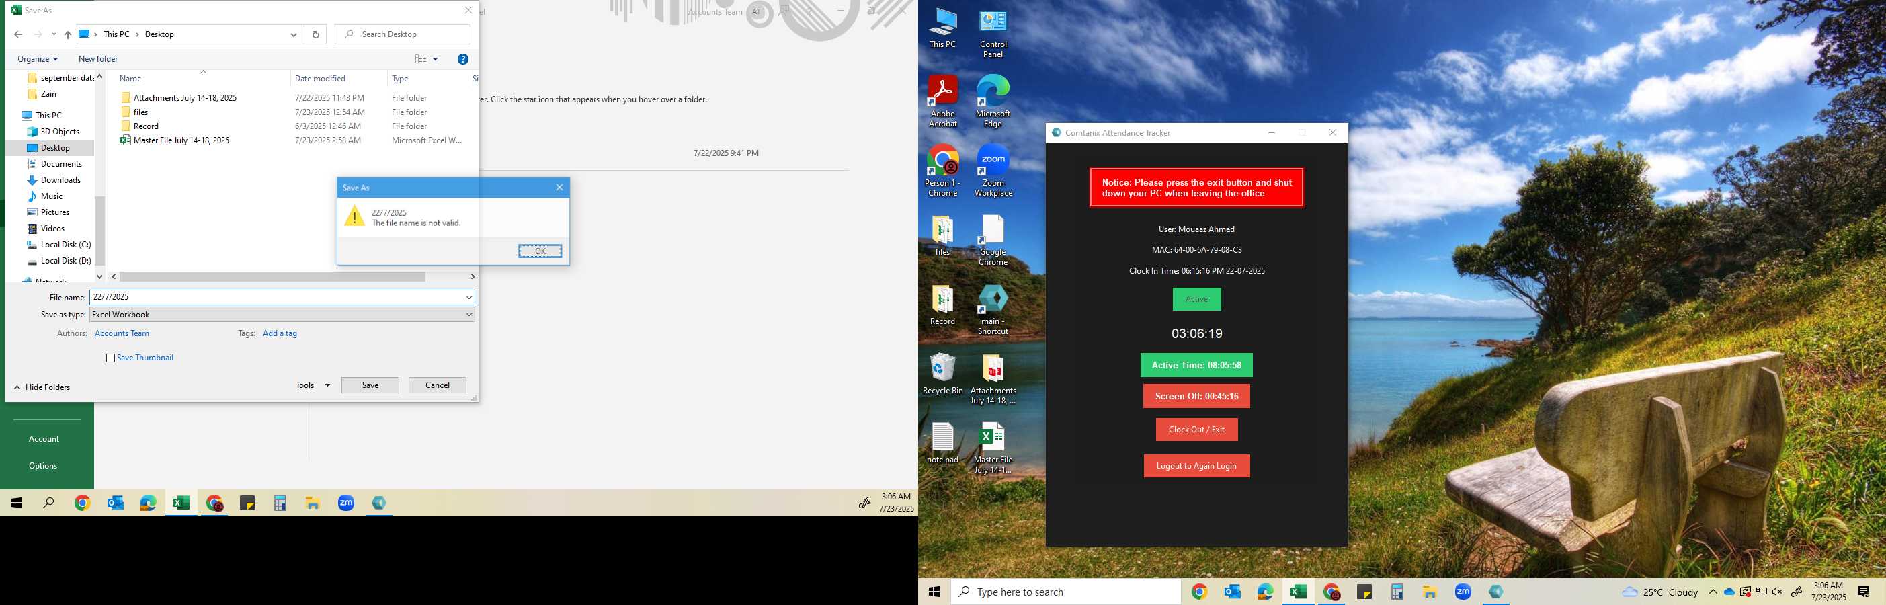
Task: Open the recent locations dropdown arrow
Action: click(x=54, y=34)
